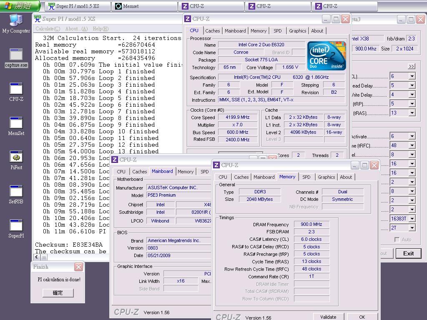Open Help menu in Super PI
Screen dimensions: 427x320
[x=100, y=29]
